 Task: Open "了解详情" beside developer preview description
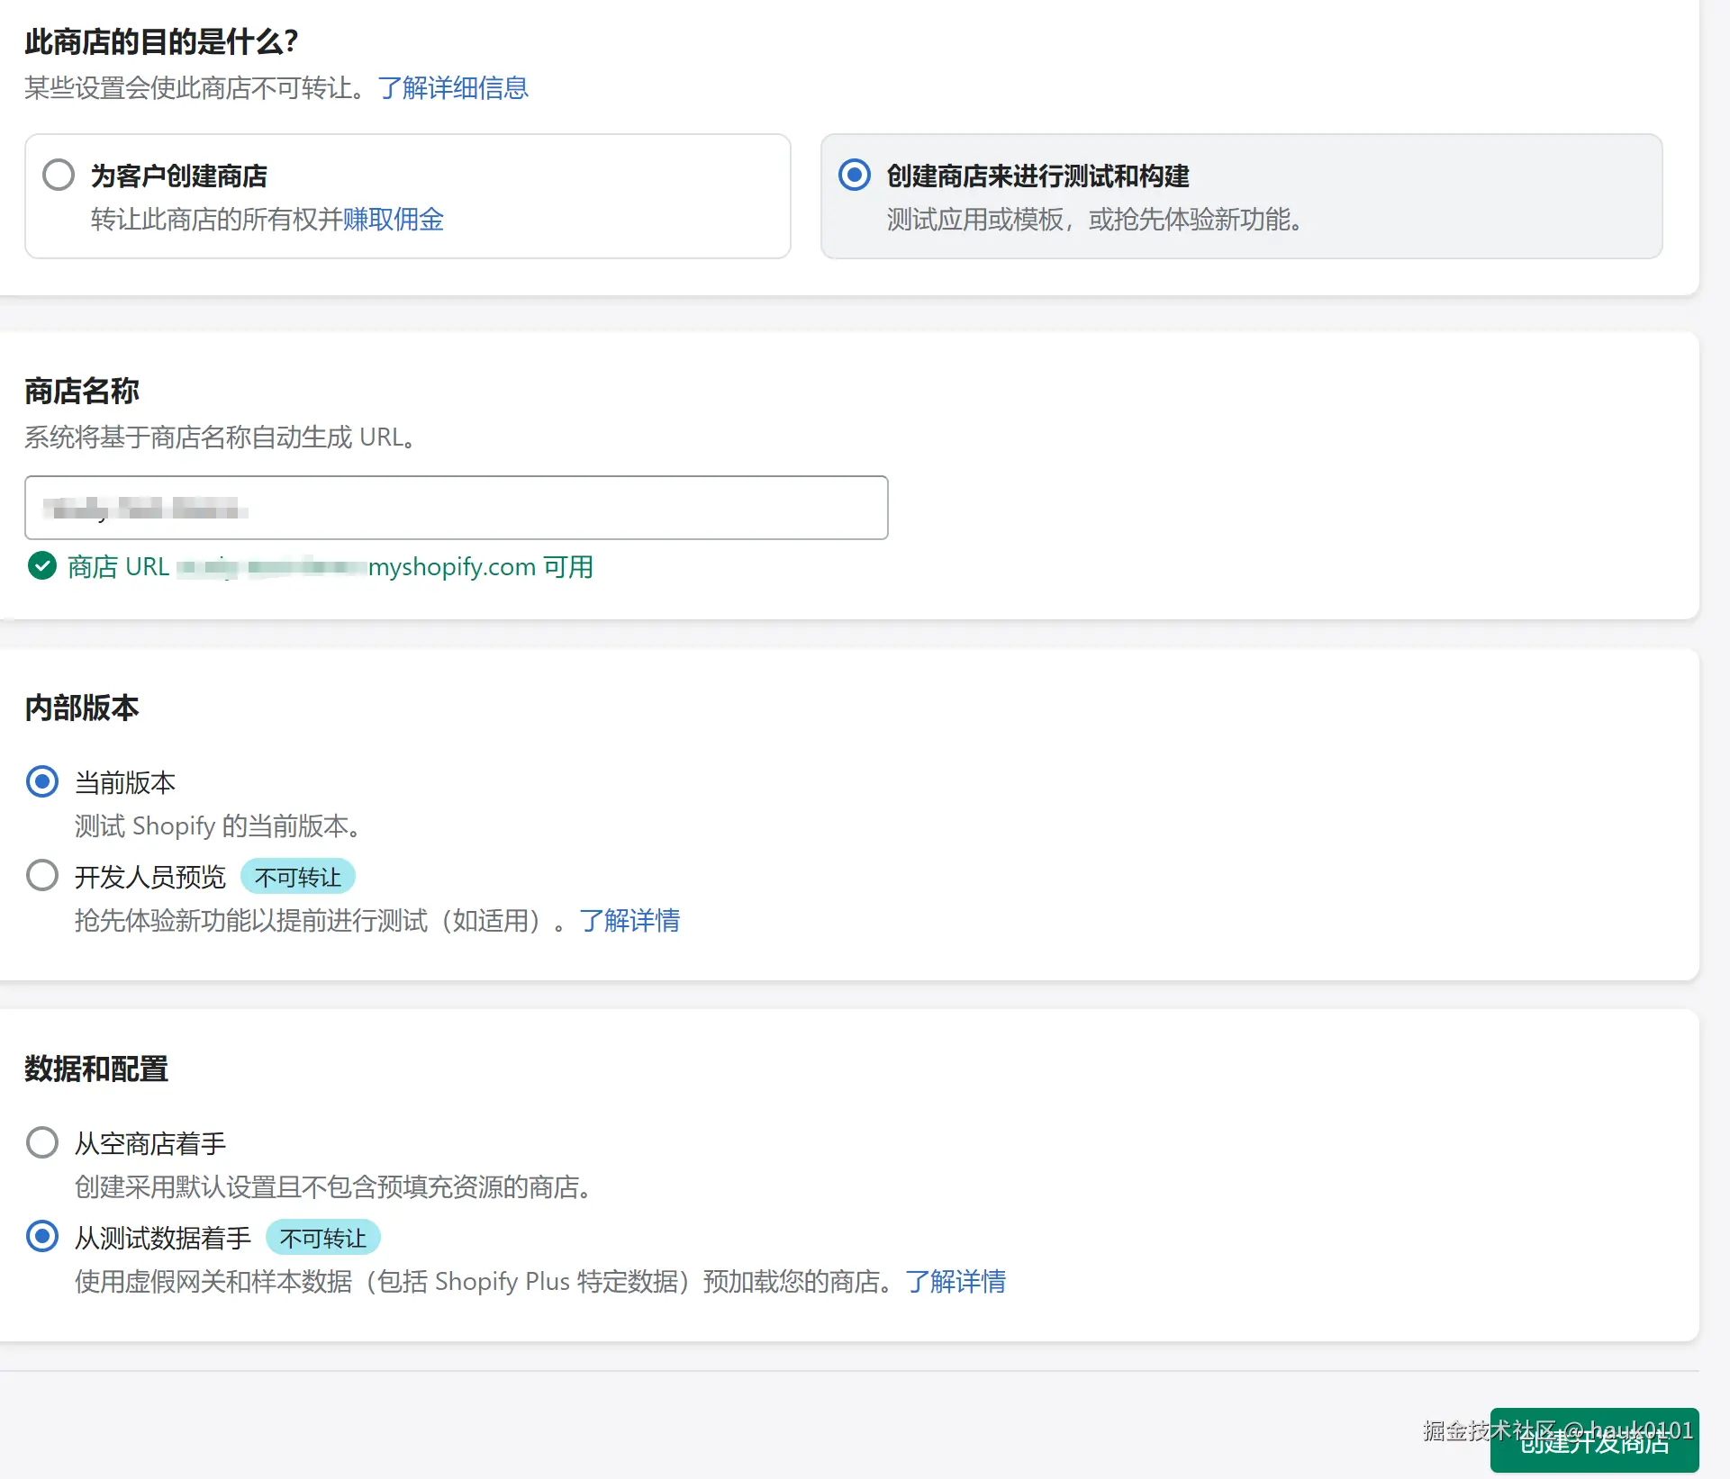pyautogui.click(x=630, y=920)
